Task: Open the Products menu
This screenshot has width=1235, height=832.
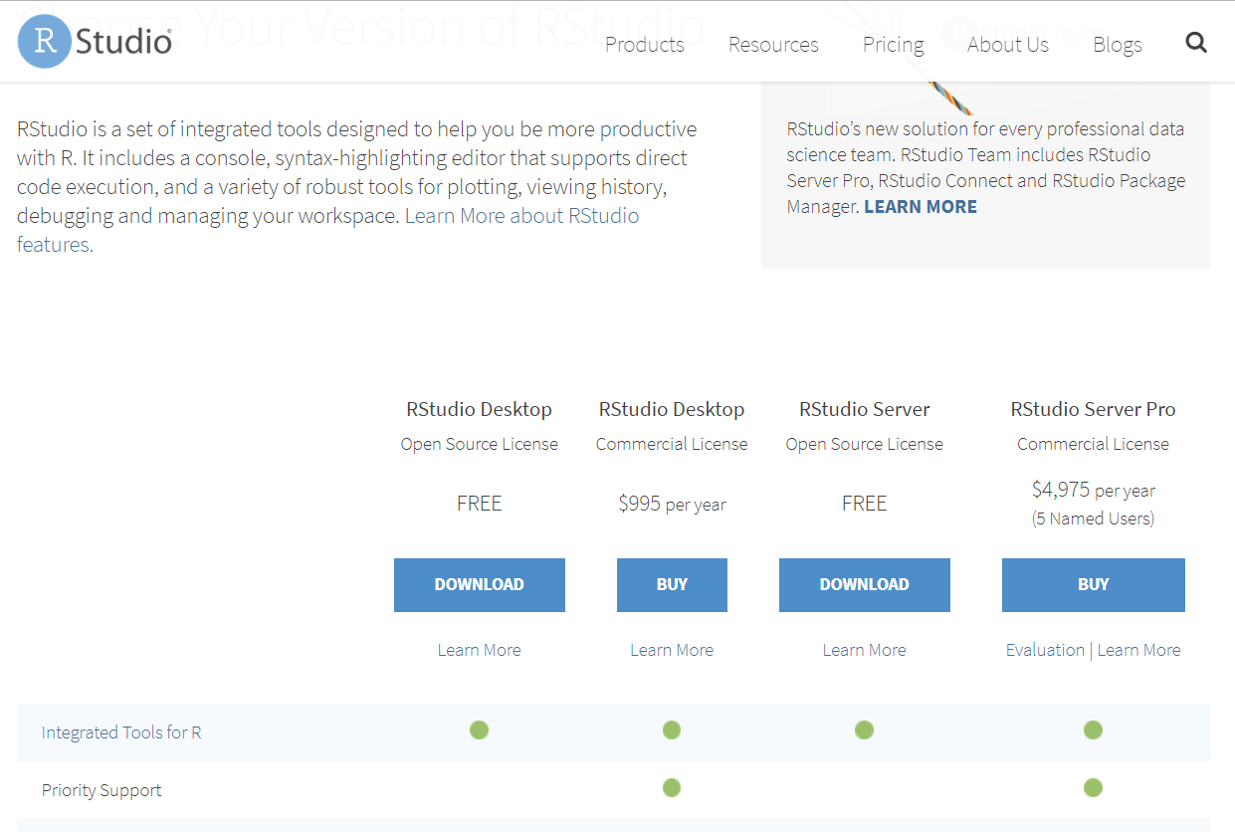Action: pos(645,44)
